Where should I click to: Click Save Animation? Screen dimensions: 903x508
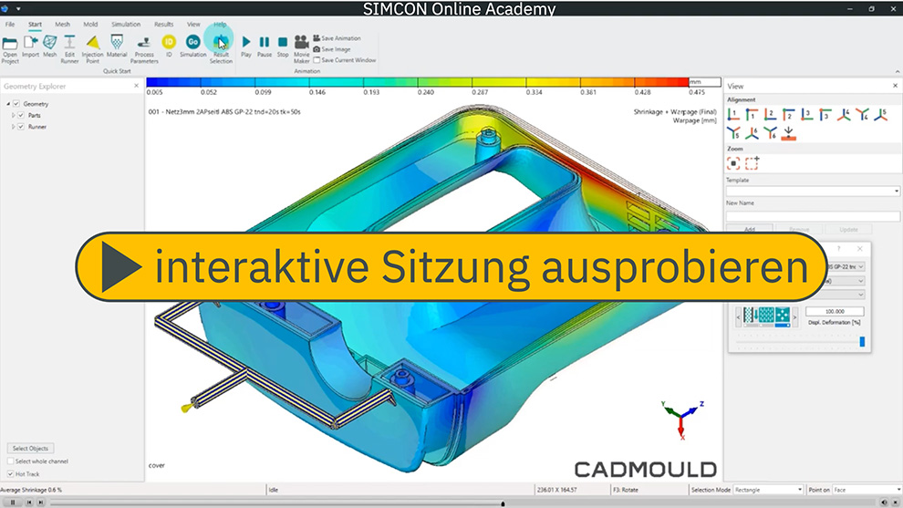coord(337,38)
